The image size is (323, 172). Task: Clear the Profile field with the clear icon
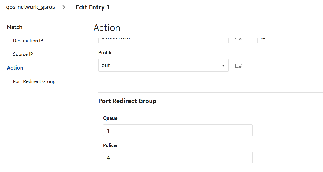pyautogui.click(x=238, y=66)
